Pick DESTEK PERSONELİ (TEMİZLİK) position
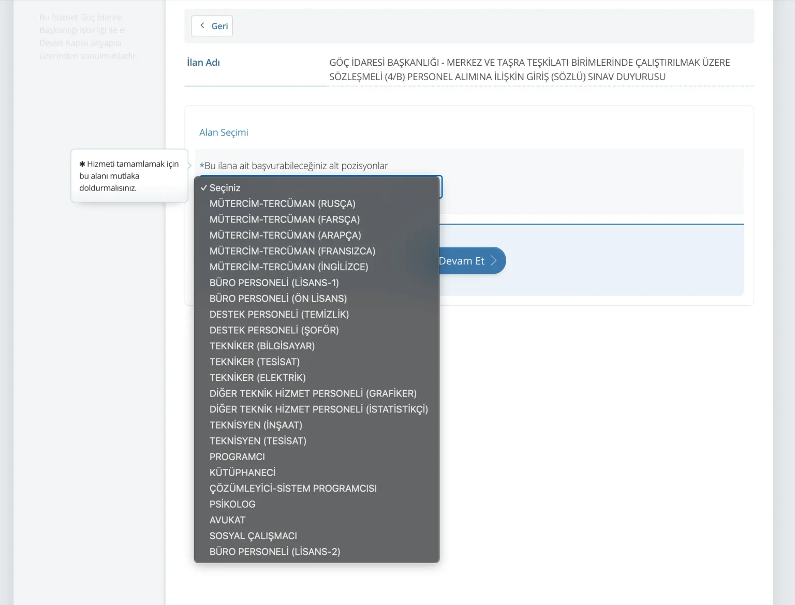Image resolution: width=795 pixels, height=605 pixels. point(279,315)
